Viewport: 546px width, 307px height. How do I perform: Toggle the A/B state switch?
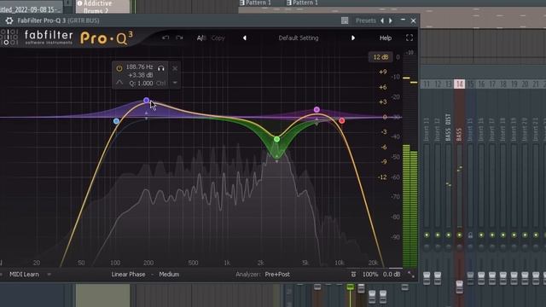pyautogui.click(x=201, y=38)
